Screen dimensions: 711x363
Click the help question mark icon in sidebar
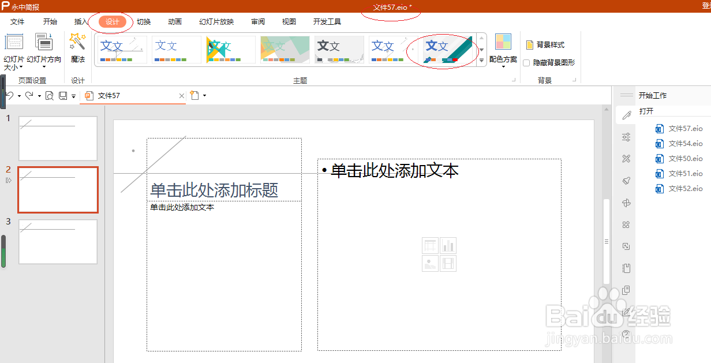coord(626,335)
